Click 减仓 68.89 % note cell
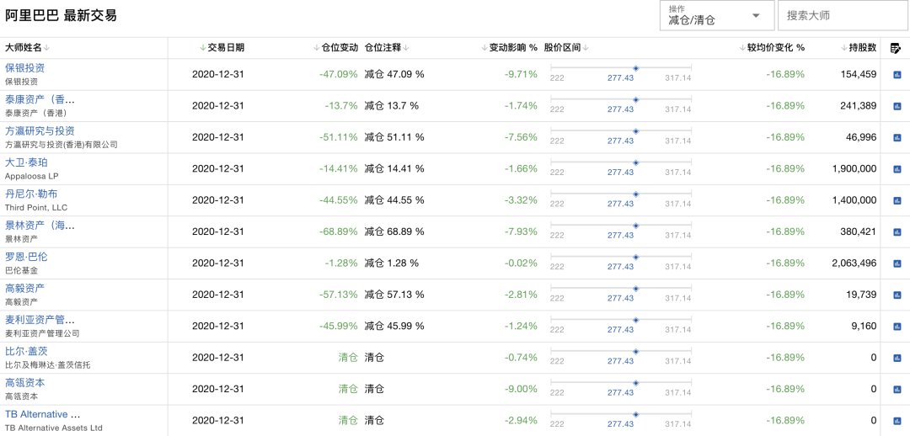Image resolution: width=910 pixels, height=436 pixels. 394,232
